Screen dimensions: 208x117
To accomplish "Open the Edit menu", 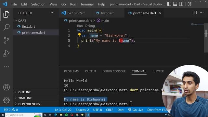I will pos(24,4).
